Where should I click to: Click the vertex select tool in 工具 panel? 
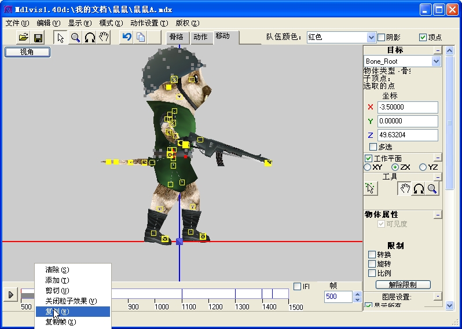(x=371, y=188)
